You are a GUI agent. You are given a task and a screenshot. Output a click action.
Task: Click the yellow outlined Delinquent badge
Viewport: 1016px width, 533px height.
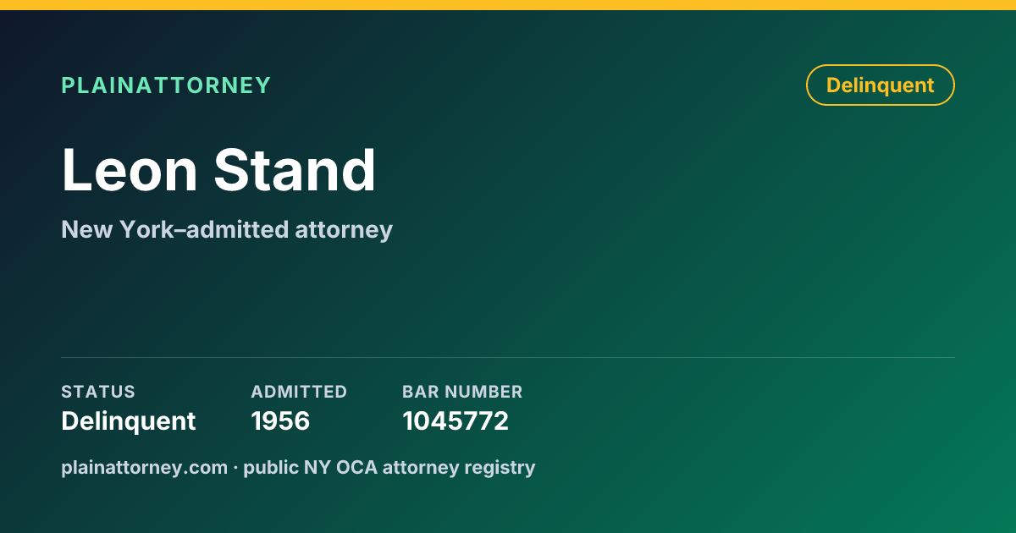pos(880,85)
